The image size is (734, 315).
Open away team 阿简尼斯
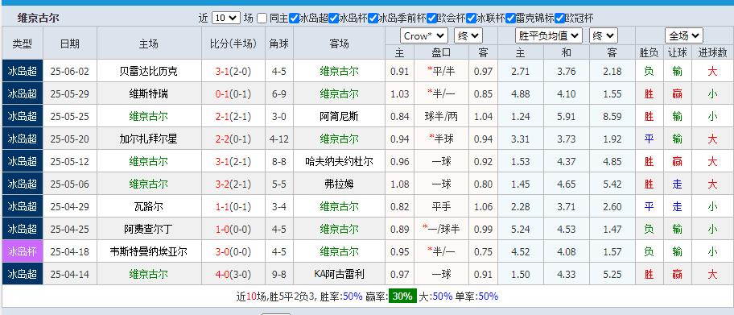339,116
